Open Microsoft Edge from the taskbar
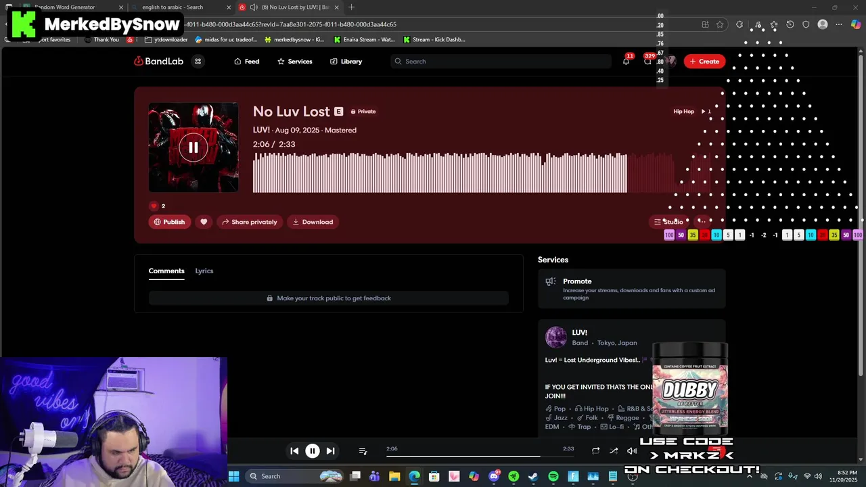 (414, 476)
